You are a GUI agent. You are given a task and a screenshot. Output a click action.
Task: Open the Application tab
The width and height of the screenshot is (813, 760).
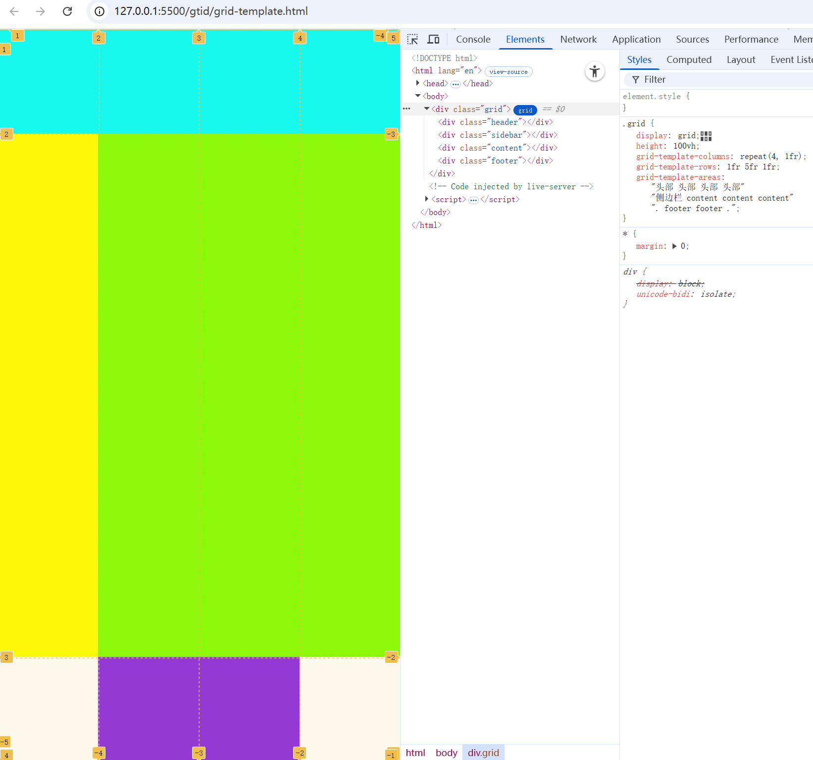[636, 39]
